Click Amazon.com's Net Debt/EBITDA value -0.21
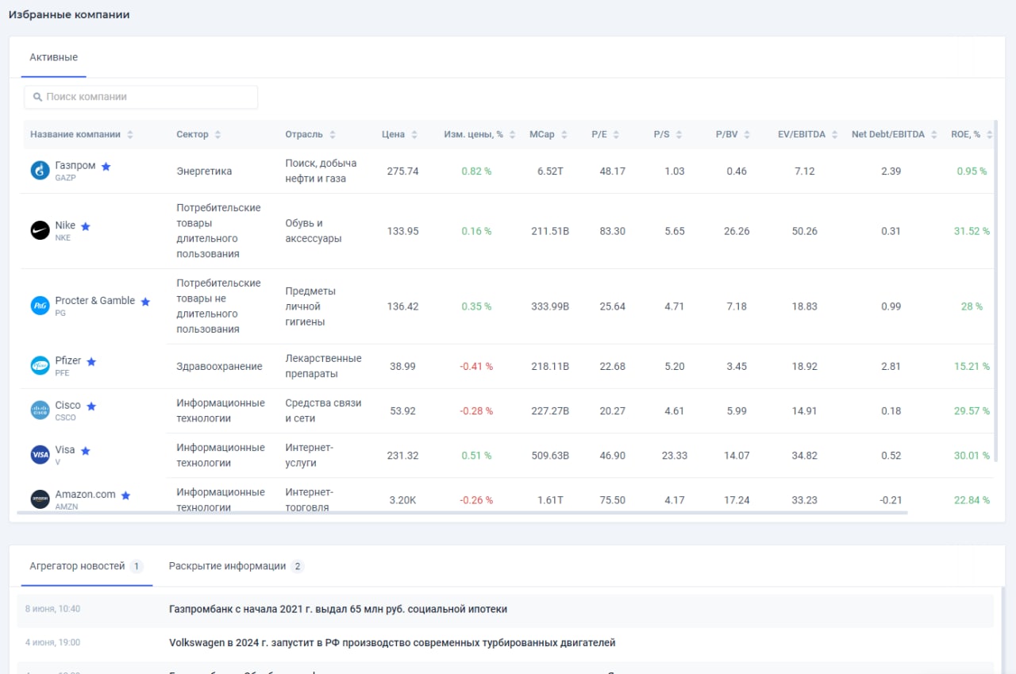This screenshot has height=674, width=1016. click(x=891, y=500)
